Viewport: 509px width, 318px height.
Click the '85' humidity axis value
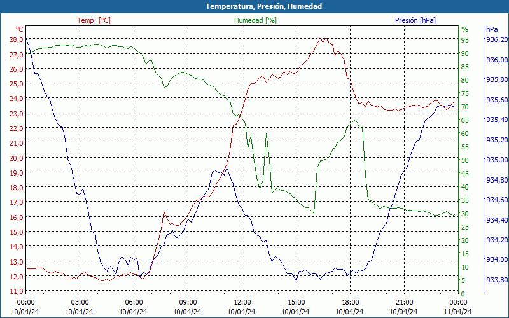click(465, 67)
